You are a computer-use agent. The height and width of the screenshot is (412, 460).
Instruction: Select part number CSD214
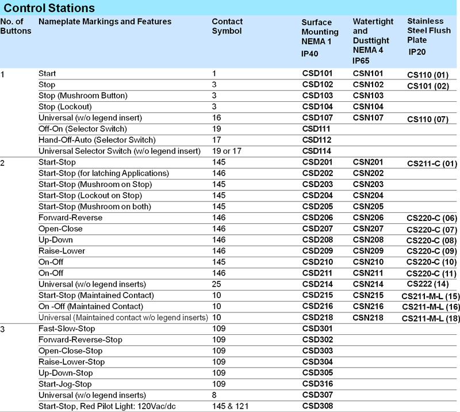click(x=317, y=284)
